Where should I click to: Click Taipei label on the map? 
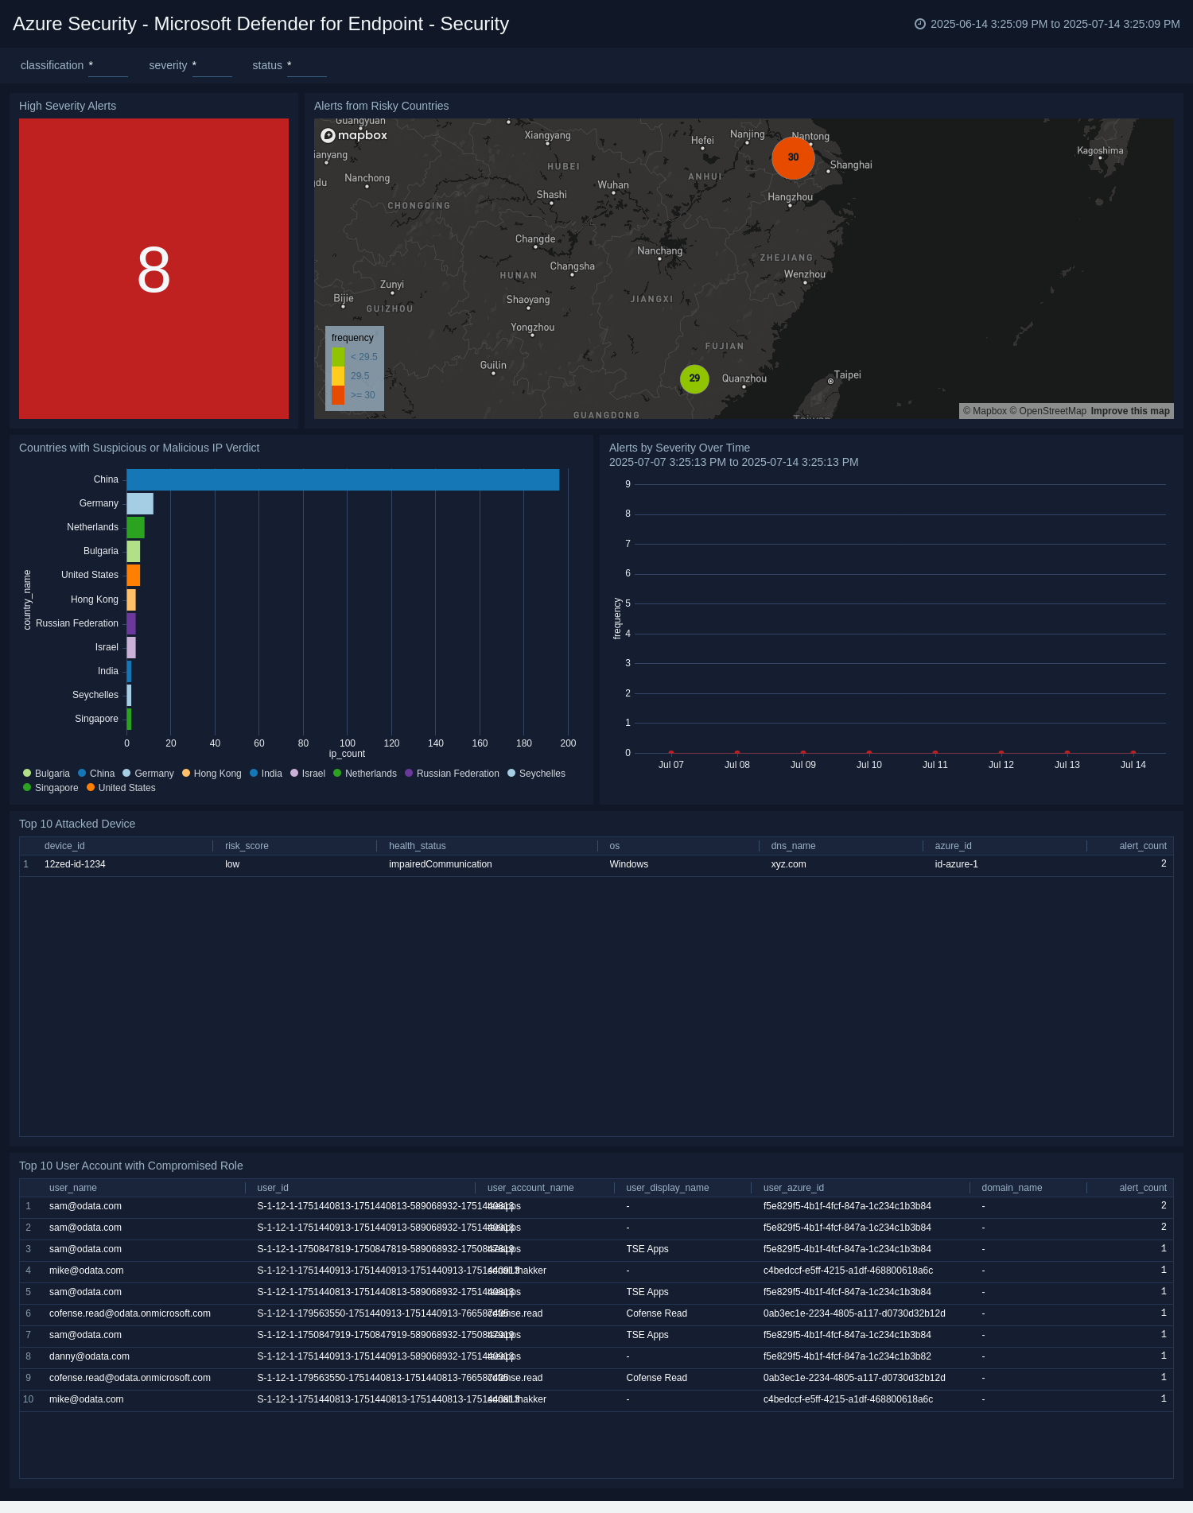point(847,375)
